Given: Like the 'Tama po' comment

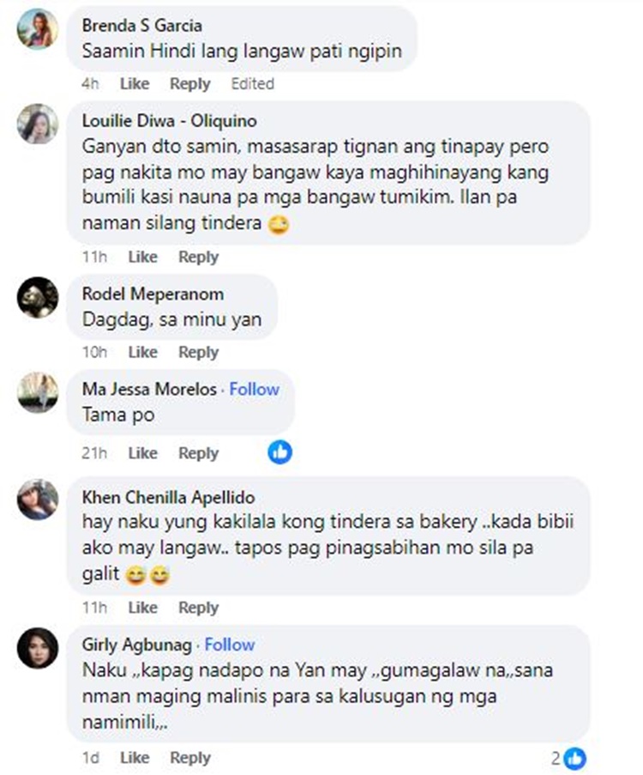Looking at the screenshot, I should pyautogui.click(x=142, y=453).
